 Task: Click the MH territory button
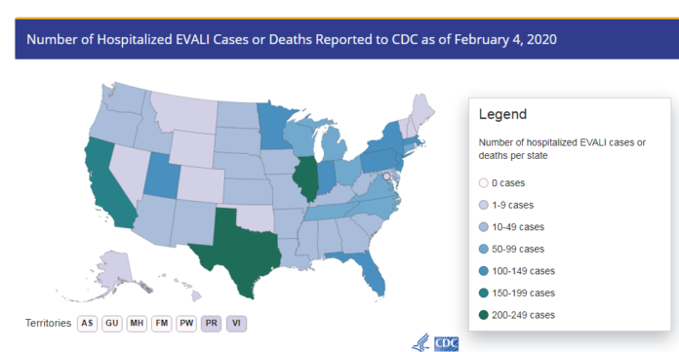click(137, 324)
